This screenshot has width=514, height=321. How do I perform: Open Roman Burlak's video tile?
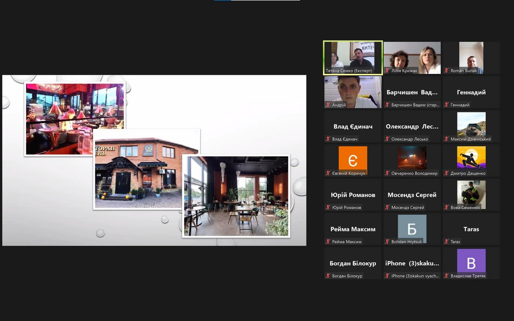[471, 57]
